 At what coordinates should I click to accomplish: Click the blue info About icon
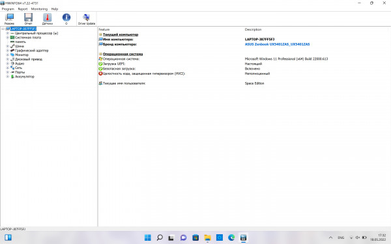[66, 19]
